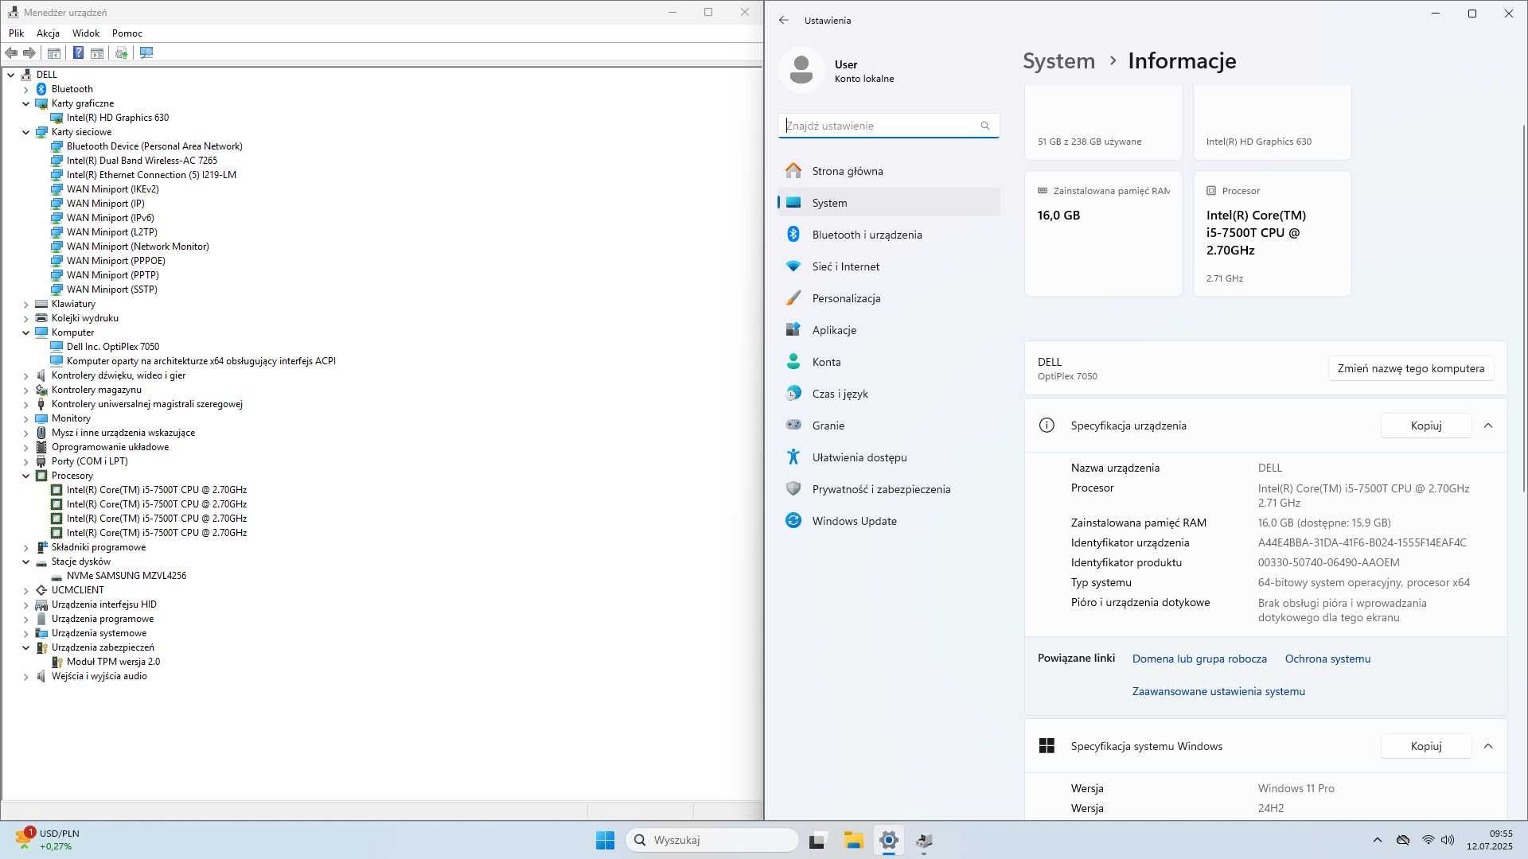
Task: Open Prywatność i zabezpieczenia settings
Action: click(888, 489)
